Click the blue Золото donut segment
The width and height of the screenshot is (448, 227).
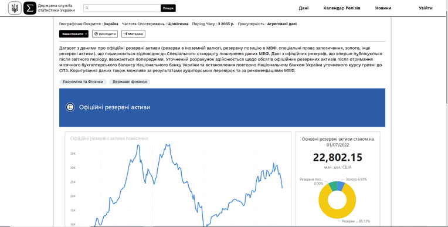(x=341, y=186)
